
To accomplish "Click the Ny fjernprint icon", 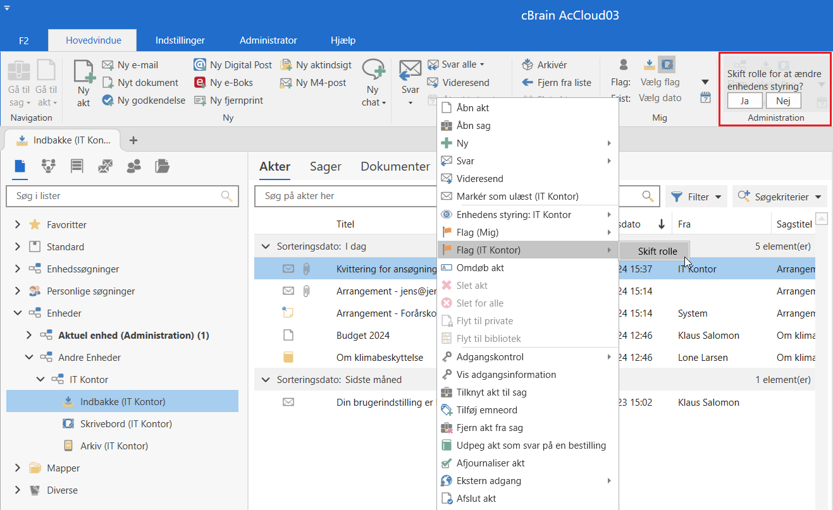I will click(200, 100).
